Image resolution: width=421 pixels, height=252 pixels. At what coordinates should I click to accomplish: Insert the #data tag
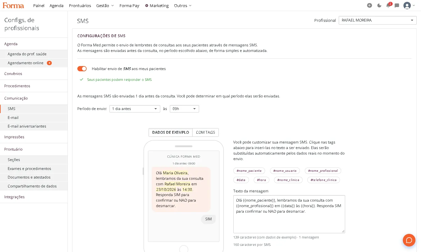(241, 180)
